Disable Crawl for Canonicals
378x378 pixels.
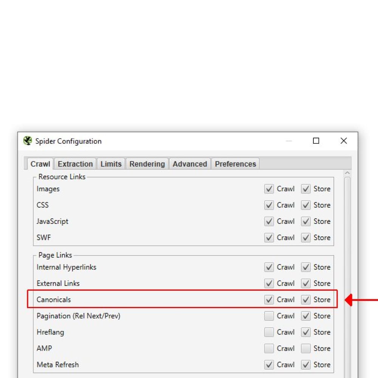[x=269, y=299]
